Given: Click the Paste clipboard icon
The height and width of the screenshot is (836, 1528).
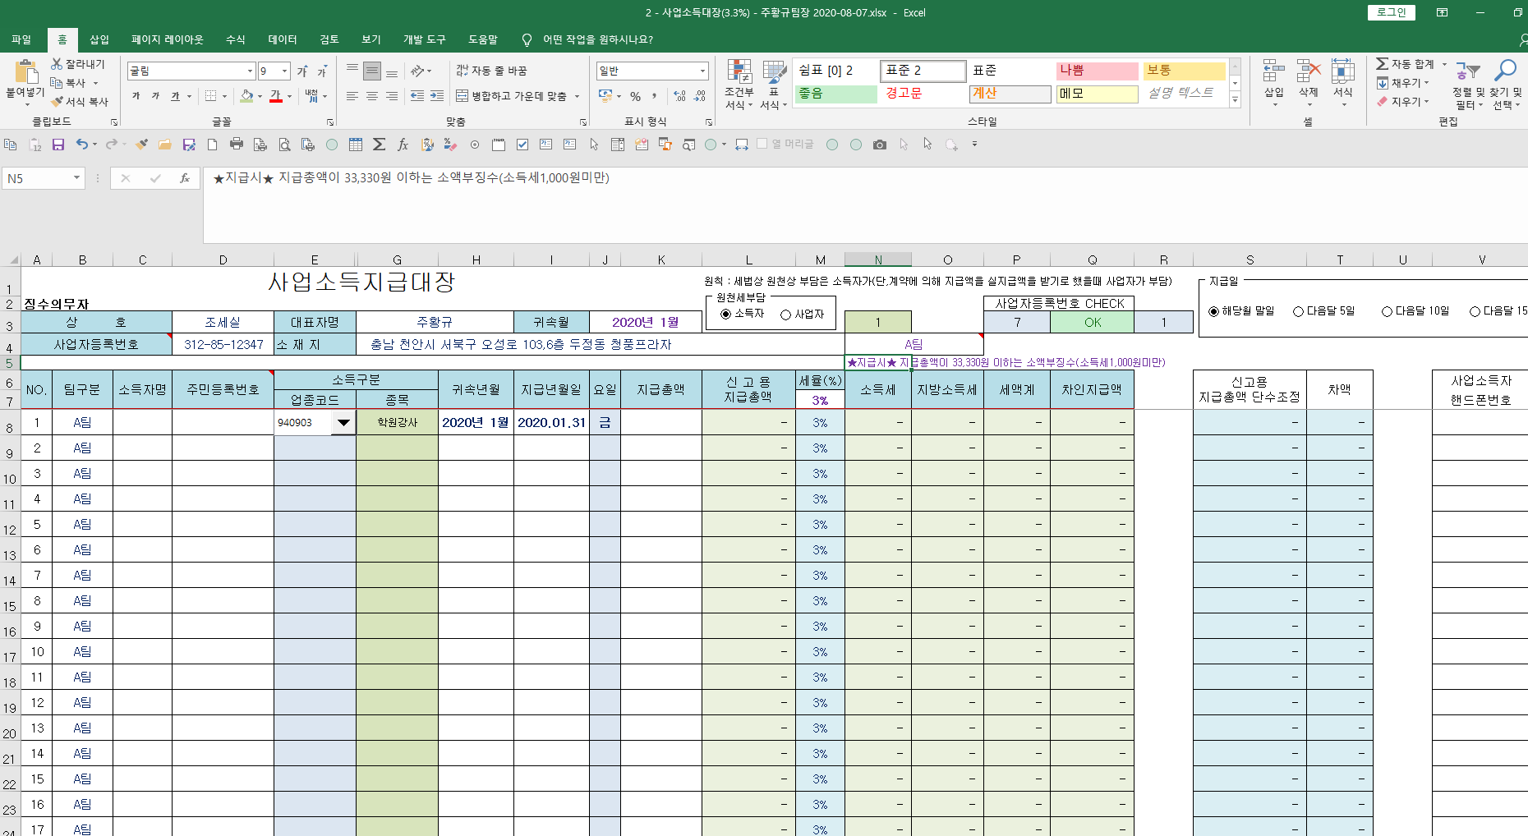Looking at the screenshot, I should pos(25,74).
